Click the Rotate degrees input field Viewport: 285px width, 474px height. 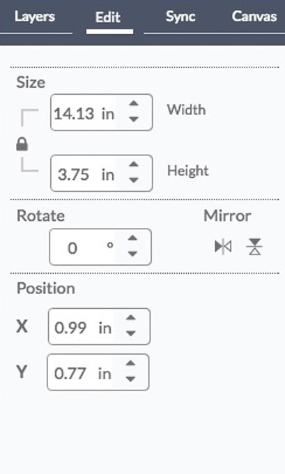pyautogui.click(x=100, y=247)
